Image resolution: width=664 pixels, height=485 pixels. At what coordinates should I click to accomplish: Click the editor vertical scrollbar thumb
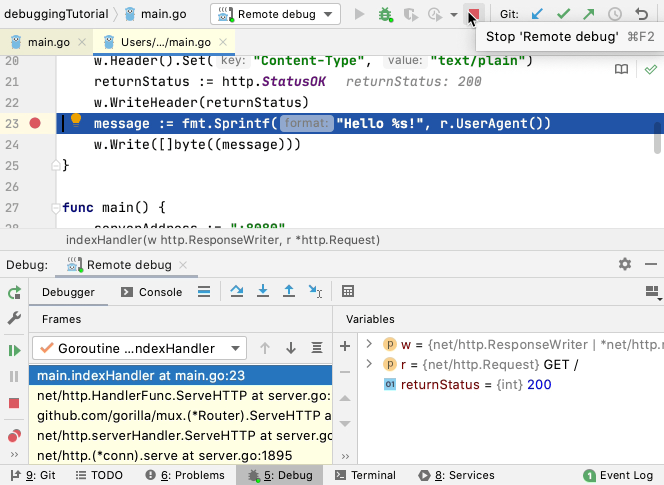[657, 138]
